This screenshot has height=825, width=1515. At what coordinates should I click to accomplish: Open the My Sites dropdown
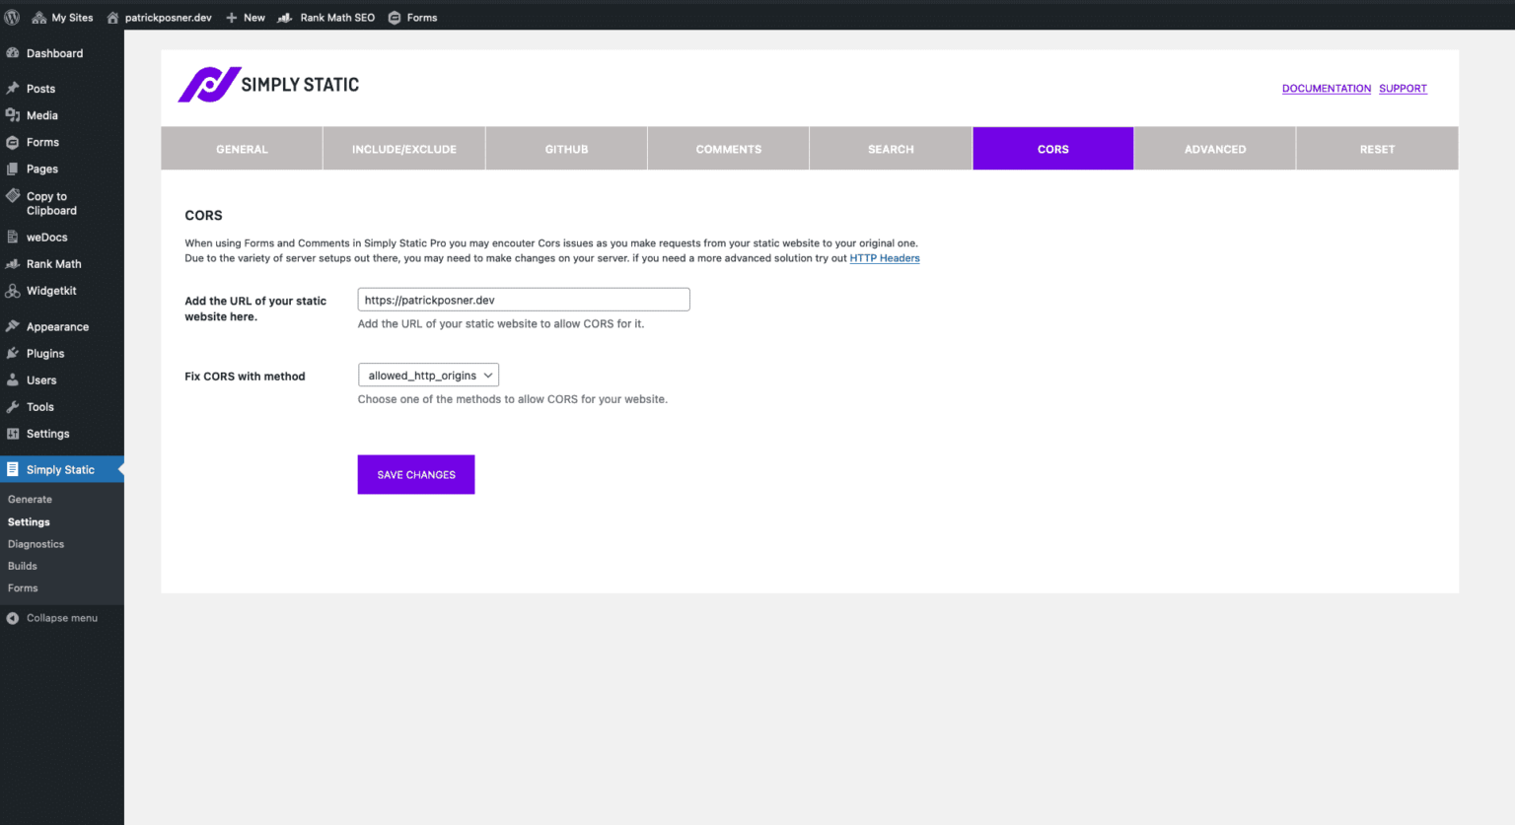63,17
